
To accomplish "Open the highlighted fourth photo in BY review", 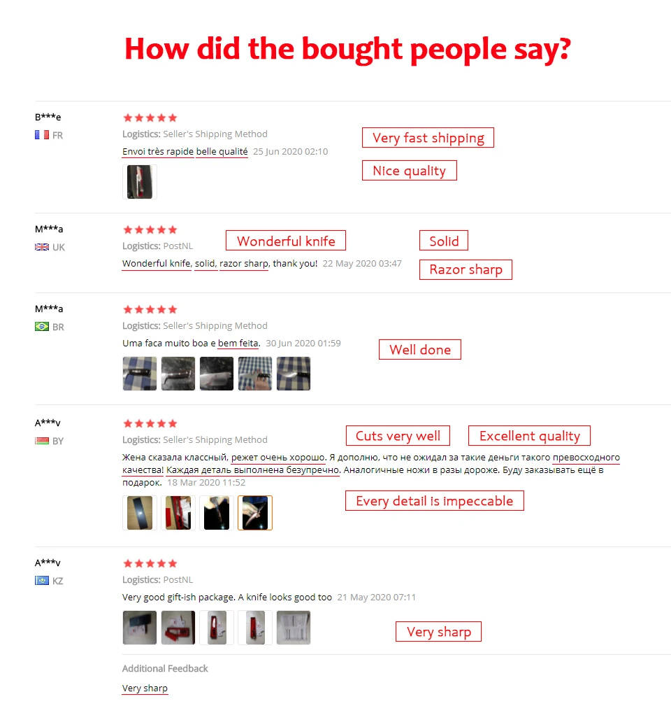I will [255, 513].
